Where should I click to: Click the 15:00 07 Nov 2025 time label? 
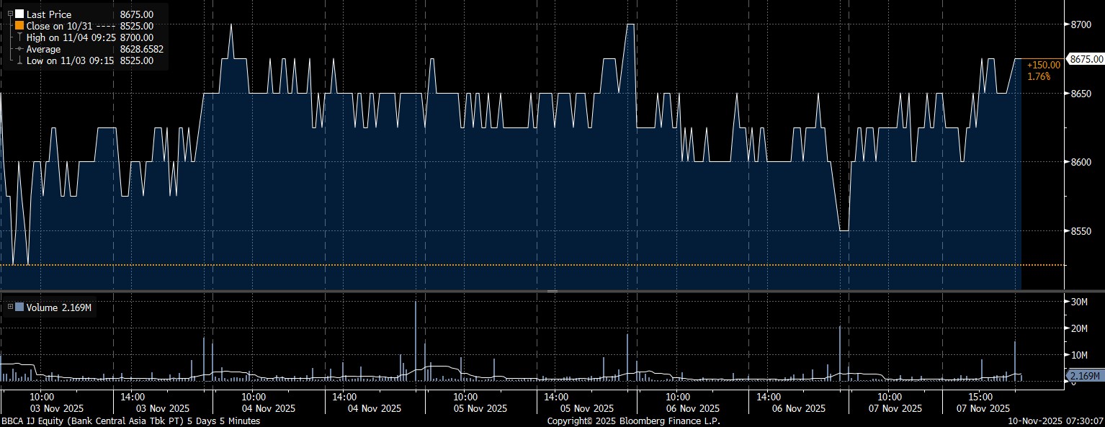[980, 402]
